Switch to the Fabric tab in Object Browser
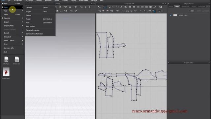 [x=177, y=6]
